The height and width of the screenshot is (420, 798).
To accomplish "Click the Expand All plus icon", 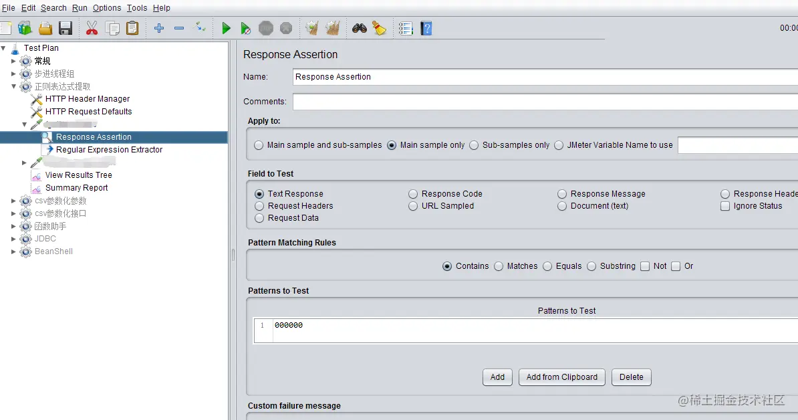I will tap(159, 29).
